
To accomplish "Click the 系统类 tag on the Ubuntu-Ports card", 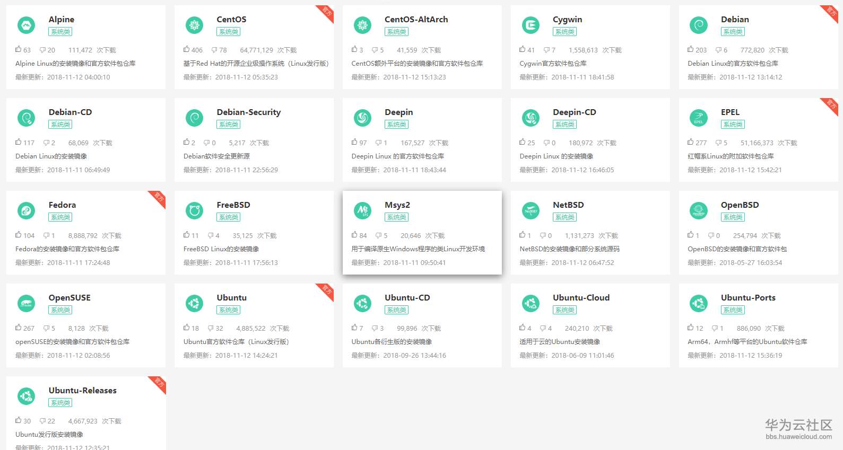I will pos(733,310).
